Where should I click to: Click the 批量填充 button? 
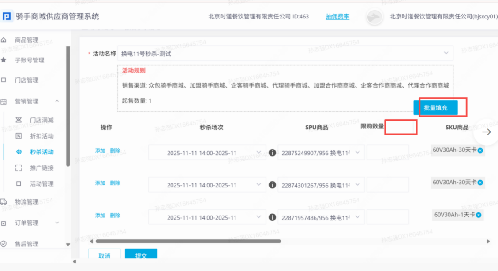point(435,107)
